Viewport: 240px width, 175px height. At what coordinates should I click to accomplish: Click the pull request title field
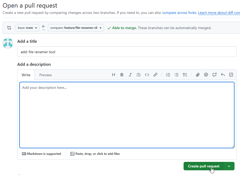127,52
